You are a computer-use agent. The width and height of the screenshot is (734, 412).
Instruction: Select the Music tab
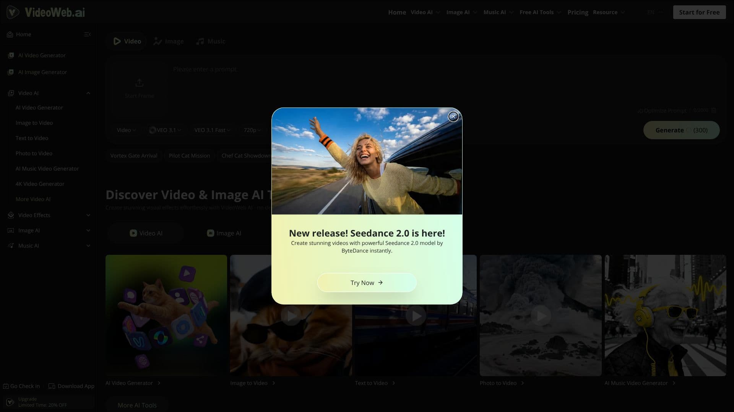(210, 41)
